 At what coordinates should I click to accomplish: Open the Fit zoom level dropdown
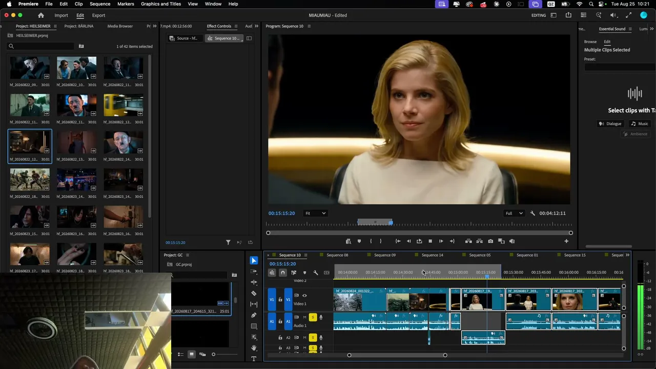[316, 213]
